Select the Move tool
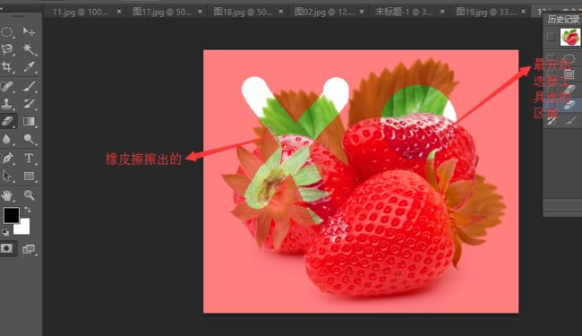The image size is (582, 336). tap(29, 31)
